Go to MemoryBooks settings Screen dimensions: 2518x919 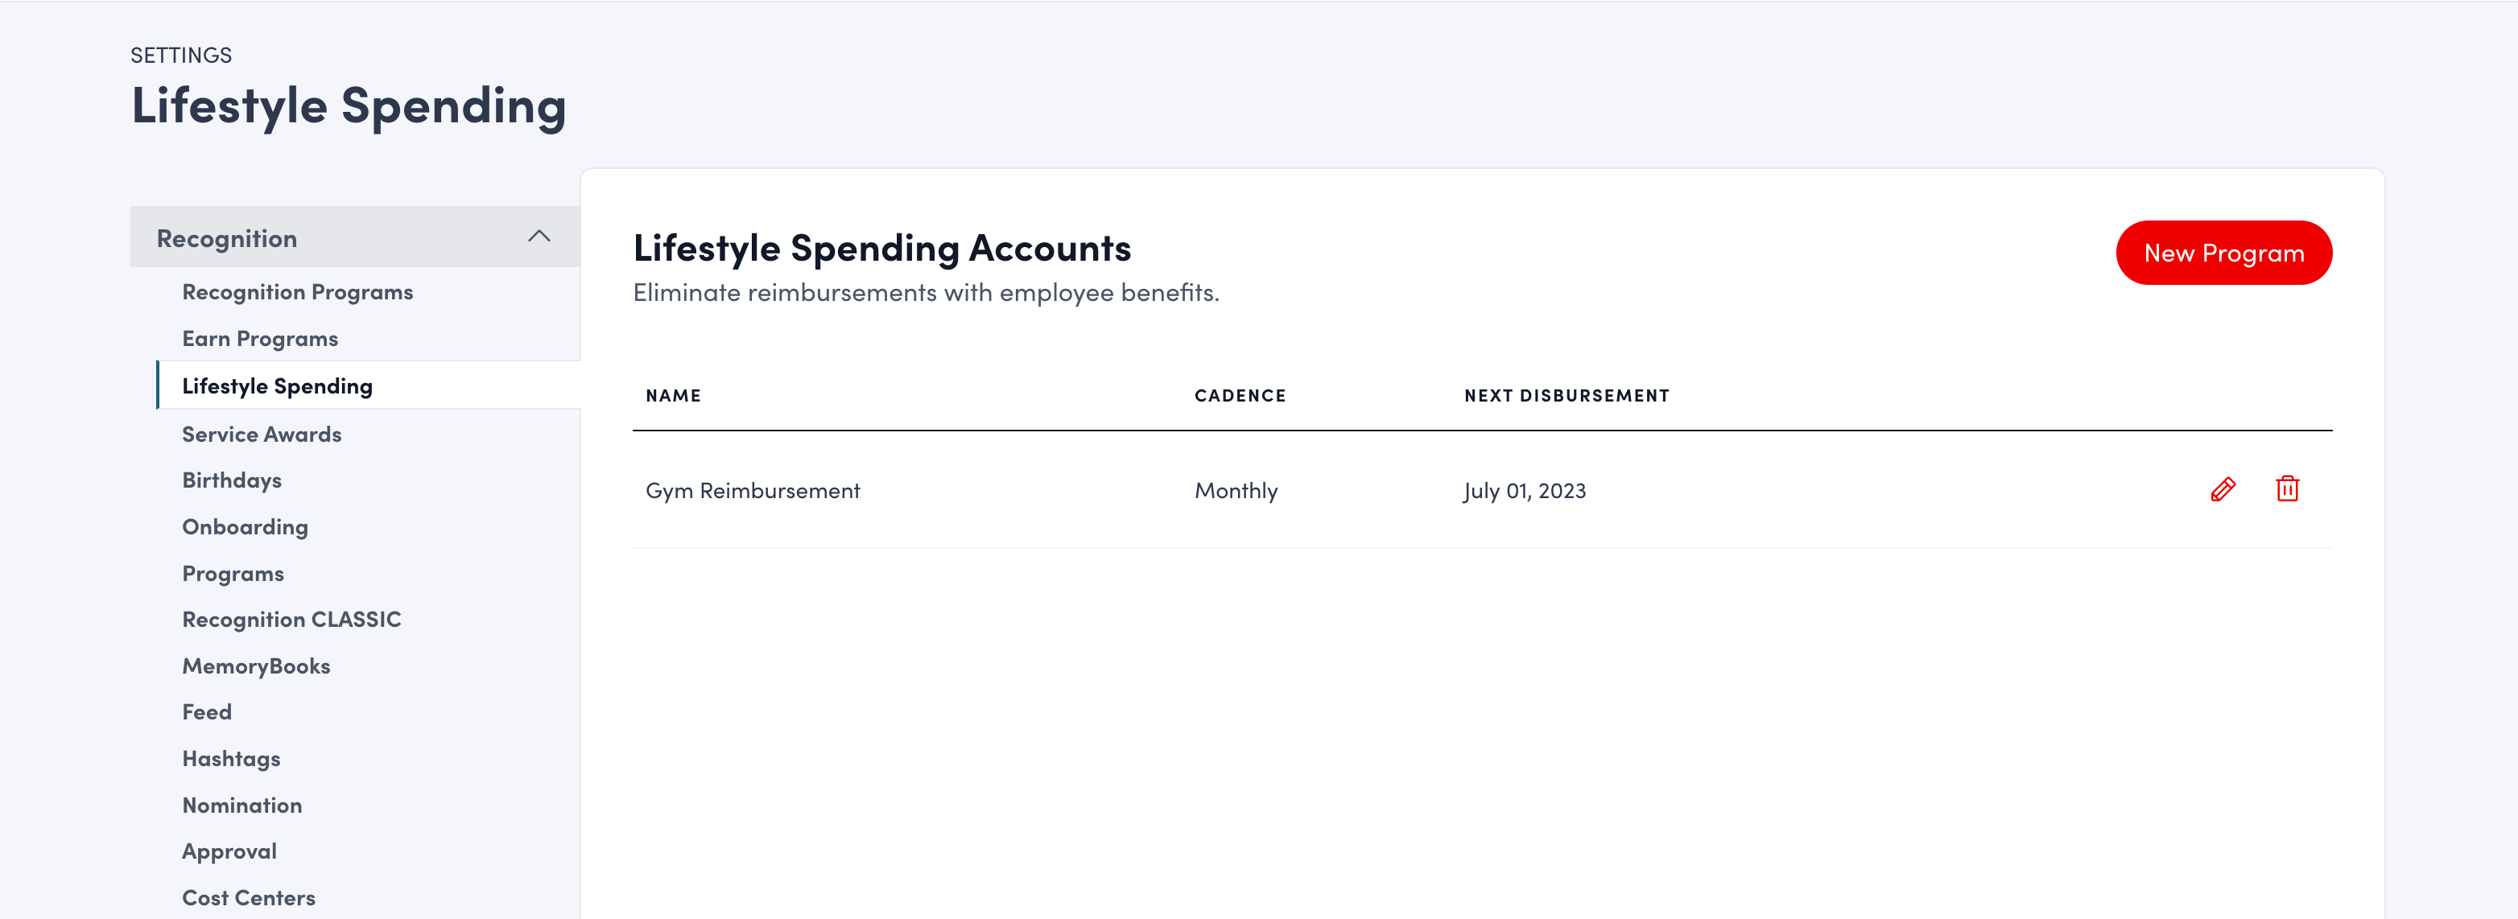(x=256, y=667)
